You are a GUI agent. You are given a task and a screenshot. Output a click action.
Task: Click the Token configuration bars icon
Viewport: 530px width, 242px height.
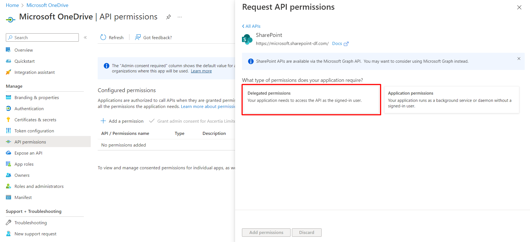[x=8, y=131]
